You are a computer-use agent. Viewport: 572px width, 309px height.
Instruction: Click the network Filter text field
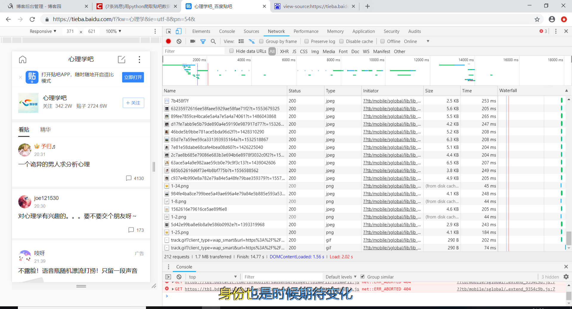click(x=194, y=51)
